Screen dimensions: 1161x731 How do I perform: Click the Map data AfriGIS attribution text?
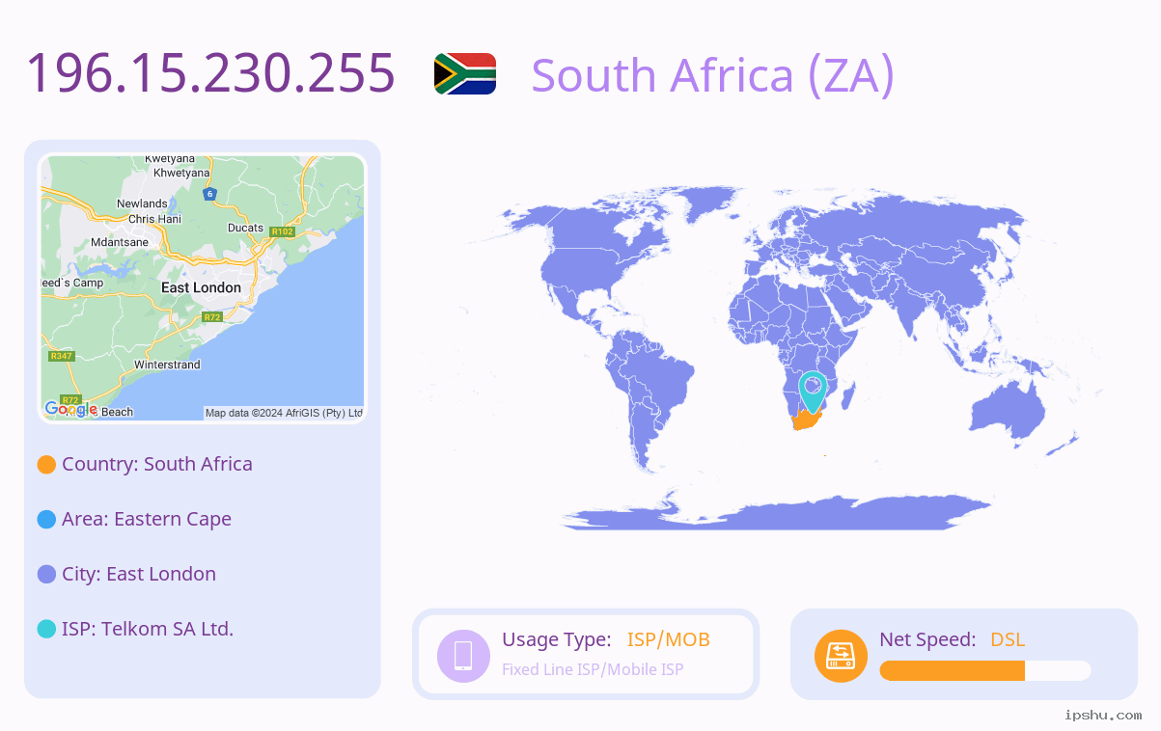[284, 413]
